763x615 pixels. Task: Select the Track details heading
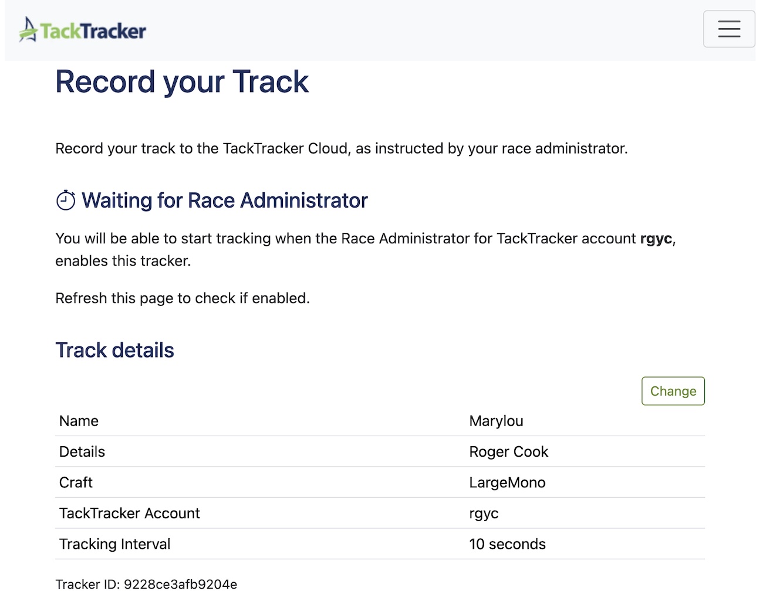click(x=114, y=350)
